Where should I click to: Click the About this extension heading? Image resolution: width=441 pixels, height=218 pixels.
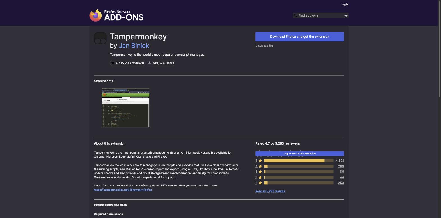click(110, 143)
